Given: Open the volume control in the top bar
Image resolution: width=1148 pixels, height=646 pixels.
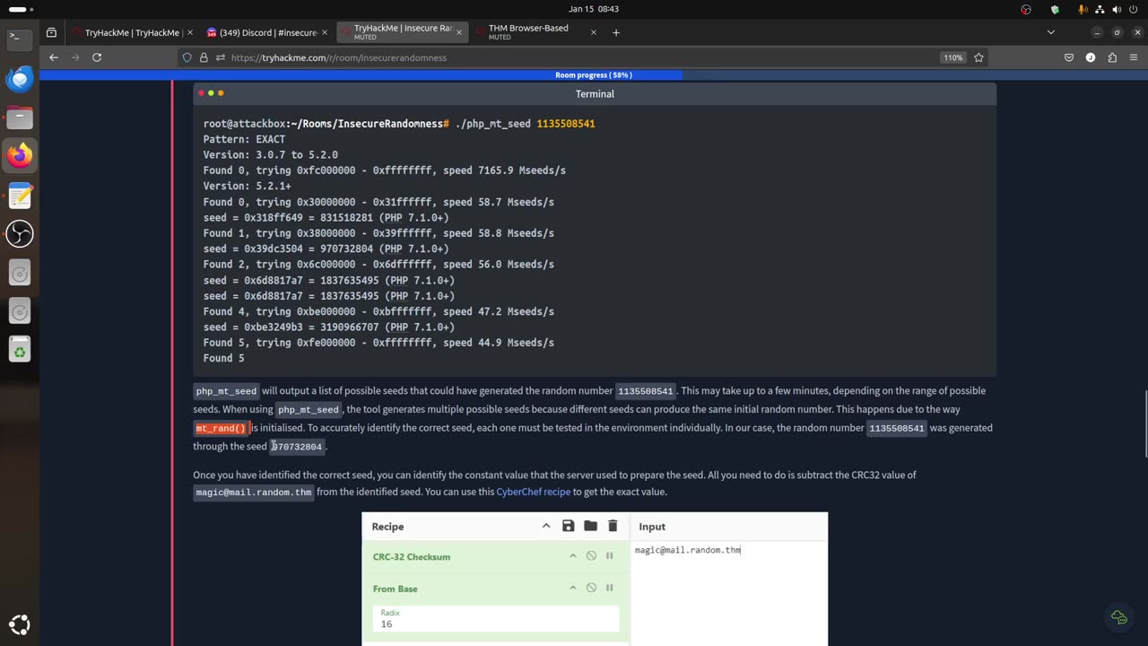Looking at the screenshot, I should [1117, 9].
